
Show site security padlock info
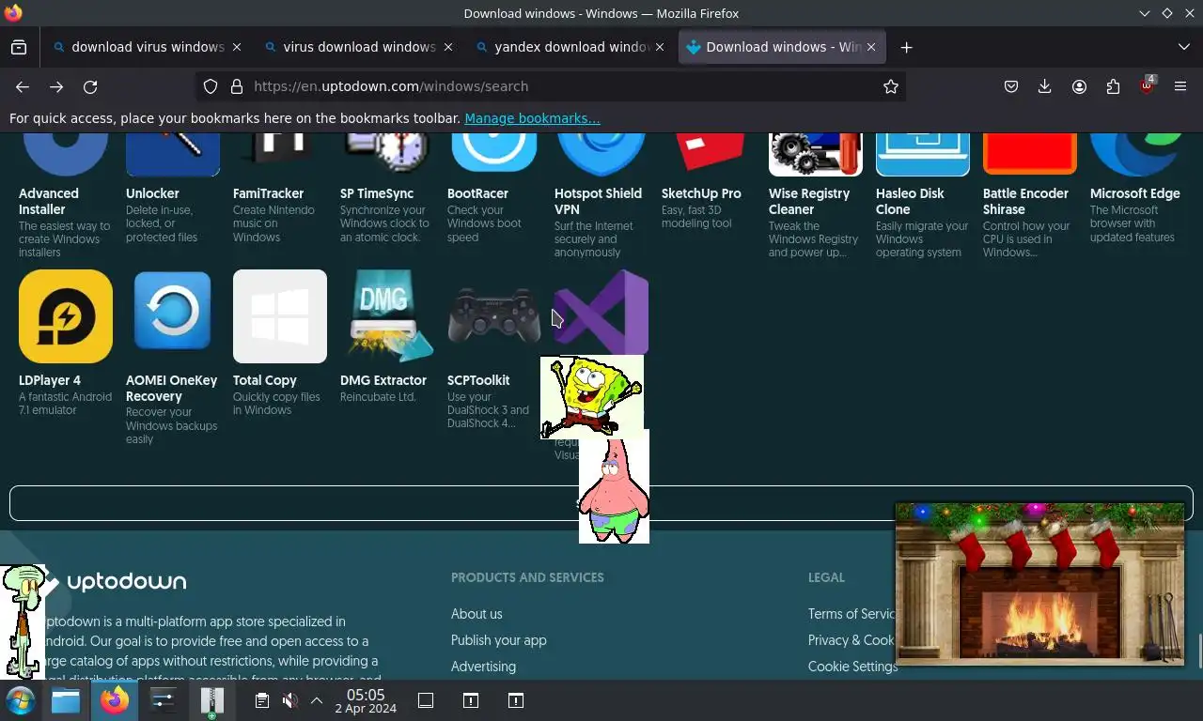tap(237, 86)
